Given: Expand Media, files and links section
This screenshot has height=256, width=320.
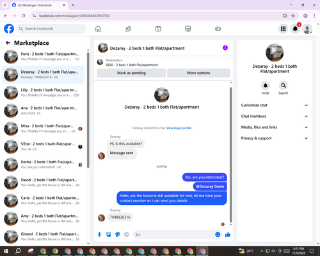Looking at the screenshot, I should [x=275, y=127].
